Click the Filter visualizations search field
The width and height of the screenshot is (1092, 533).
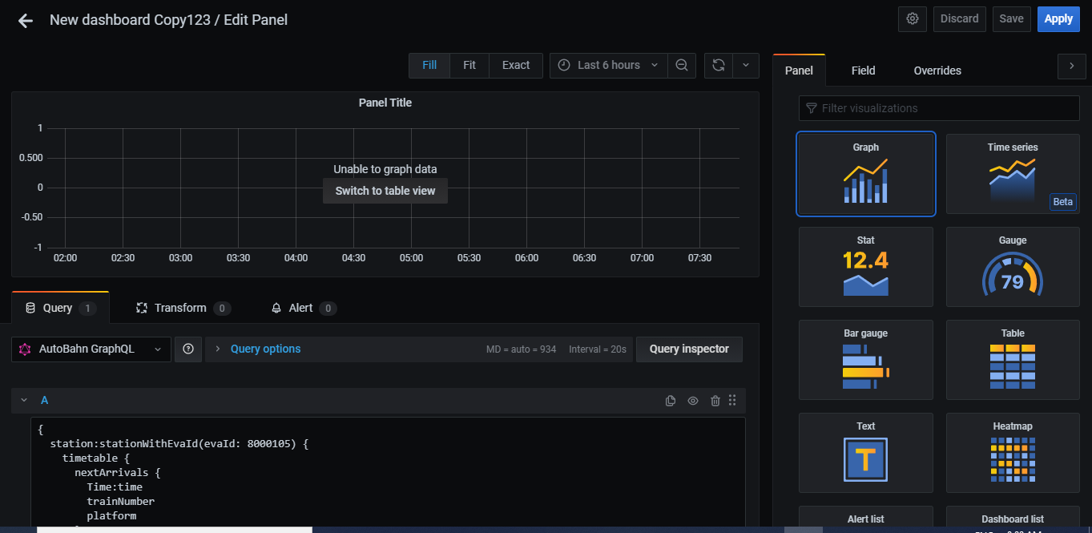pos(938,107)
